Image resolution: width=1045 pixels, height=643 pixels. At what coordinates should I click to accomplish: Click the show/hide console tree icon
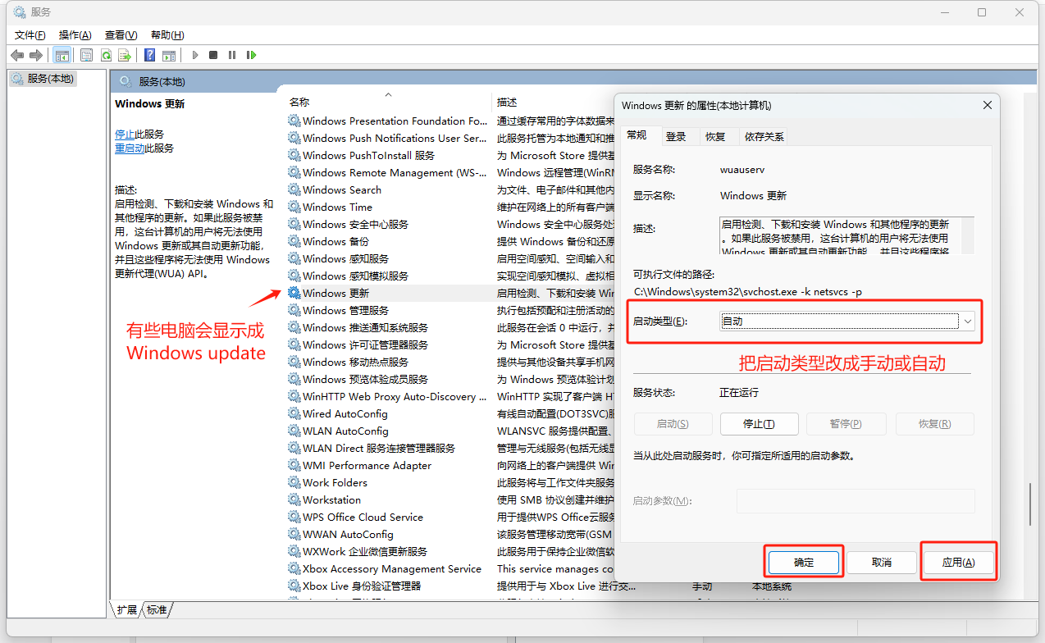click(x=62, y=54)
